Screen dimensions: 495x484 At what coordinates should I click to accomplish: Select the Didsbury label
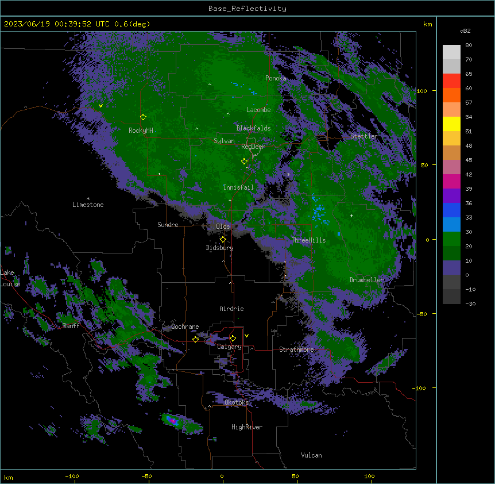pos(220,248)
